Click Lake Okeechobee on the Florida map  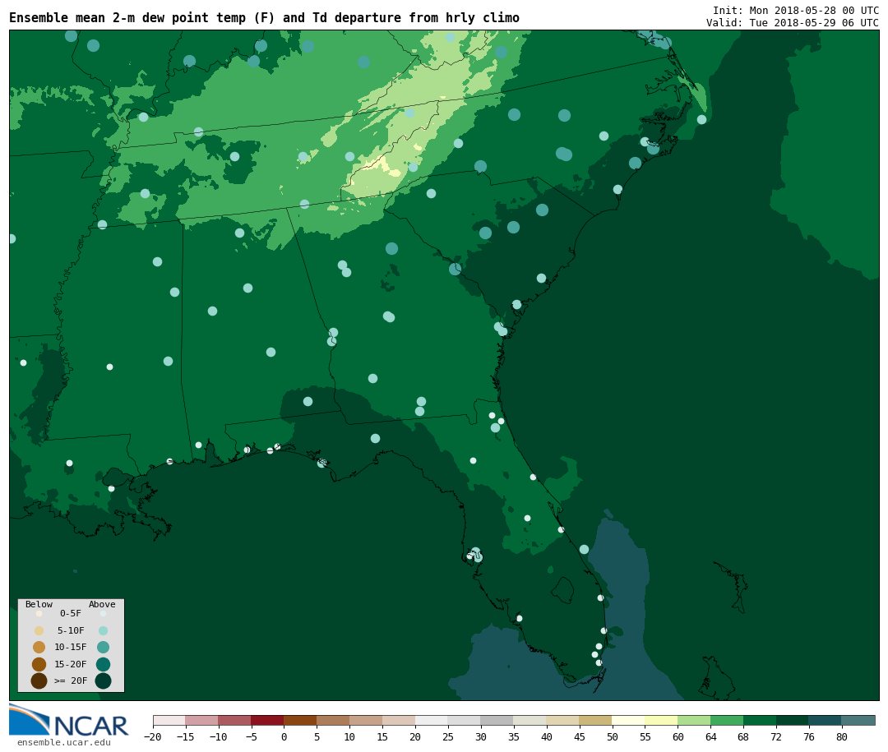click(562, 589)
